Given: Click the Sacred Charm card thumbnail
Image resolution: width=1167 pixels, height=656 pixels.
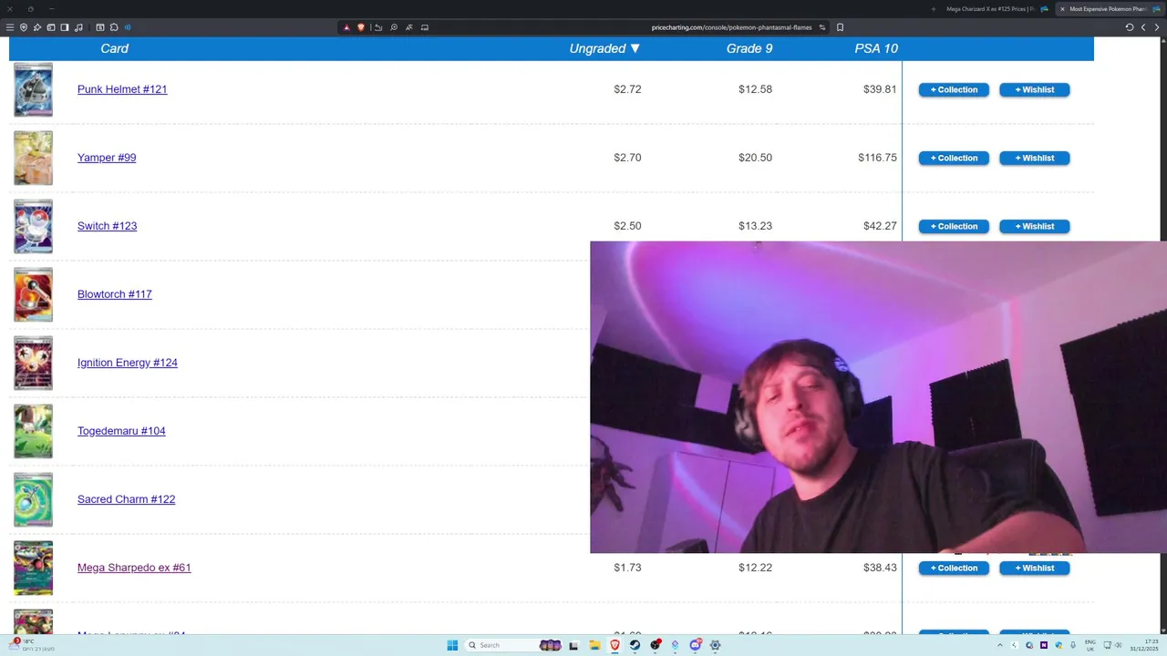Looking at the screenshot, I should (33, 499).
